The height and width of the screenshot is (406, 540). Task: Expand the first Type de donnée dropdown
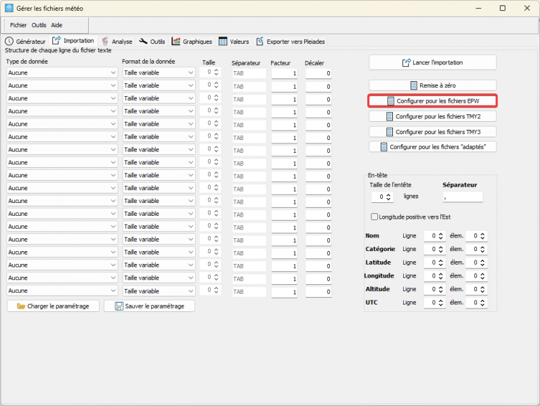[x=62, y=72]
